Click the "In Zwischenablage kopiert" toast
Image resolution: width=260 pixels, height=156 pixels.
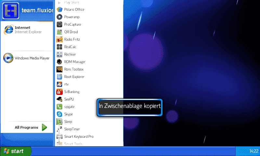129,108
